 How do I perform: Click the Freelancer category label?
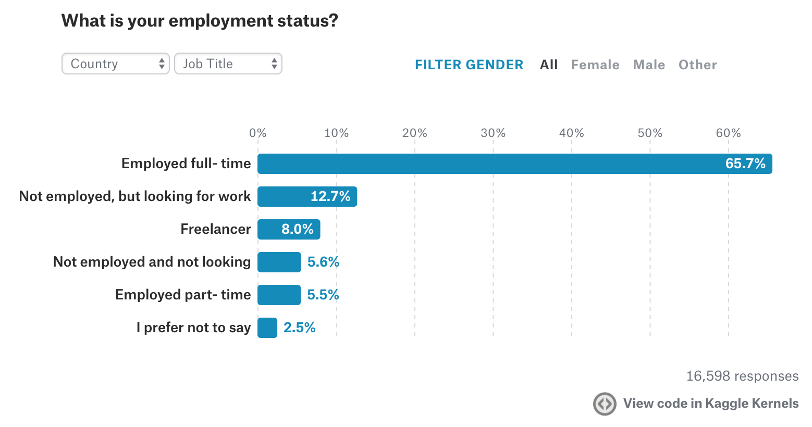coord(216,229)
